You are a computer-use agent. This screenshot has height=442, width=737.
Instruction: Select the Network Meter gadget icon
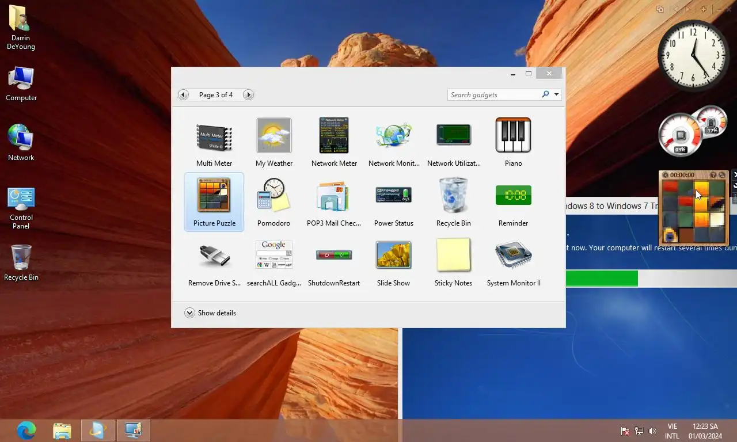pos(334,135)
